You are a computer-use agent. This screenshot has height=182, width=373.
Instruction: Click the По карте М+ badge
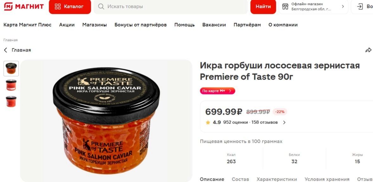(x=217, y=91)
